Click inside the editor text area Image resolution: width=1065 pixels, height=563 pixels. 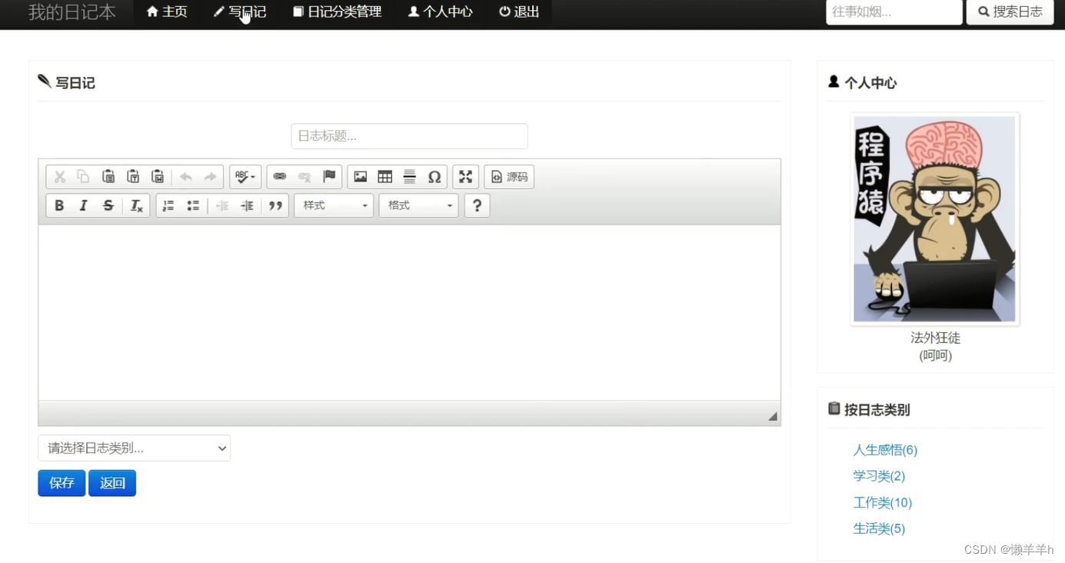tap(409, 312)
